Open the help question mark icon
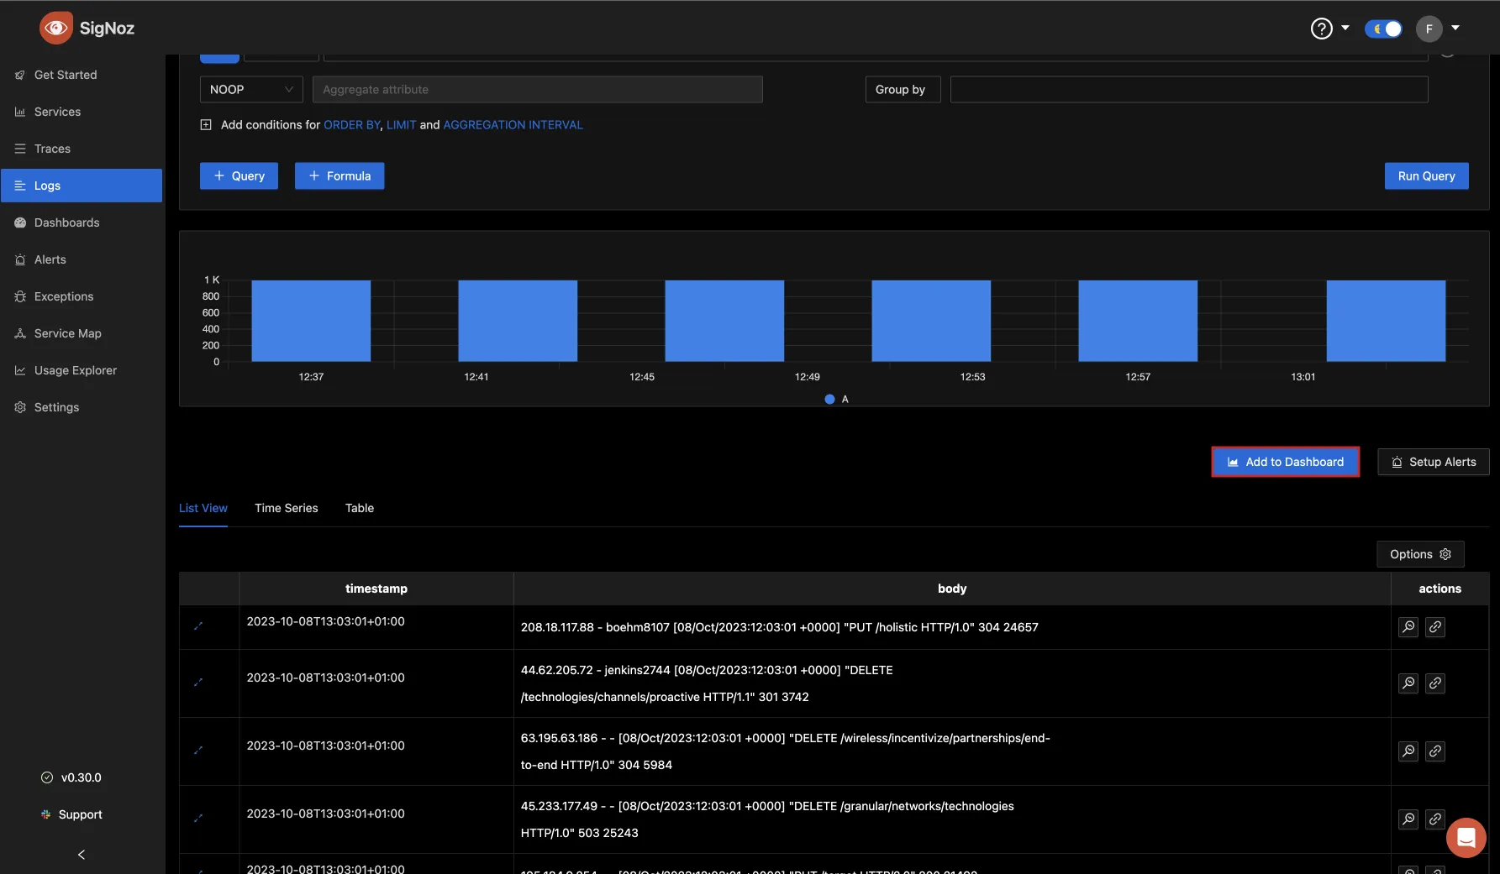 coord(1321,29)
